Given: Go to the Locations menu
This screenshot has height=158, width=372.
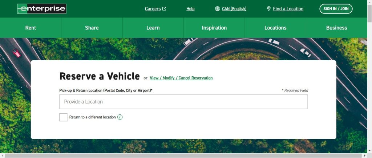Looking at the screenshot, I should [x=275, y=28].
